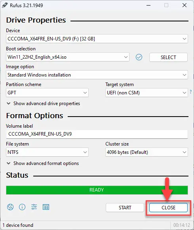Open the File system NTFS dropdown

(47, 152)
